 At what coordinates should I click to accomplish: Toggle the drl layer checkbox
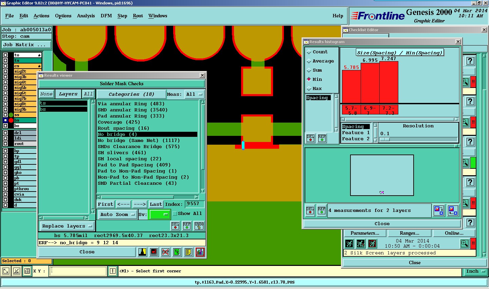pyautogui.click(x=5, y=133)
